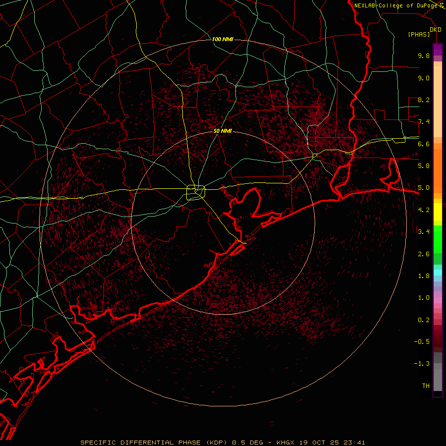Click the yellow Houston loop highway square
Viewport: 446px width, 446px height.
[x=196, y=192]
